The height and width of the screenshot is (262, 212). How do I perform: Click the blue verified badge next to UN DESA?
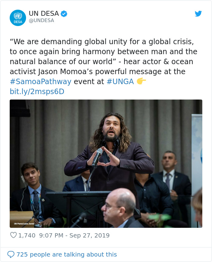(x=63, y=13)
